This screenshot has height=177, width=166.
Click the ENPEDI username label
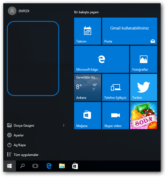click(24, 11)
